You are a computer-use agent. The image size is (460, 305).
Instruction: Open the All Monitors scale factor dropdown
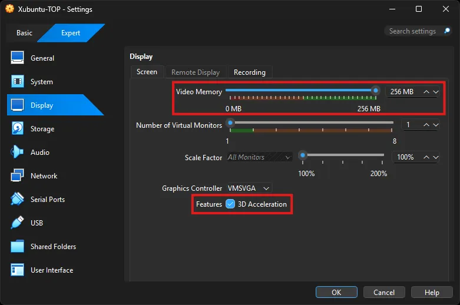259,157
